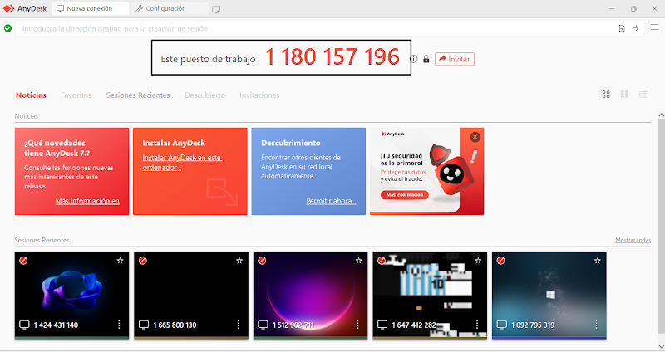The image size is (665, 352).
Task: Open session thumbnail 1 665 800 130
Action: (191, 296)
